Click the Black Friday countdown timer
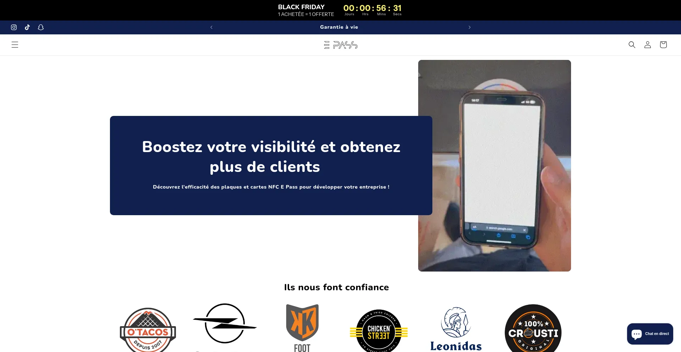681x352 pixels. click(372, 10)
